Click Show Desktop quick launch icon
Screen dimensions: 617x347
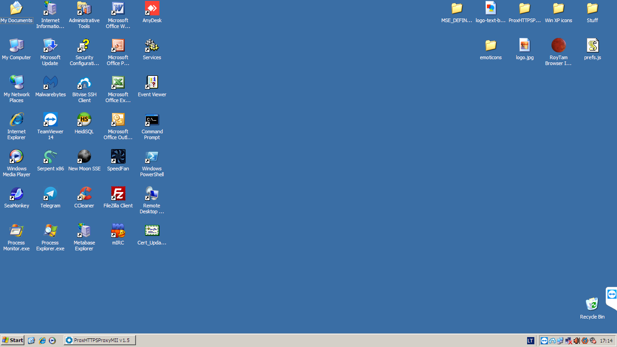point(31,340)
